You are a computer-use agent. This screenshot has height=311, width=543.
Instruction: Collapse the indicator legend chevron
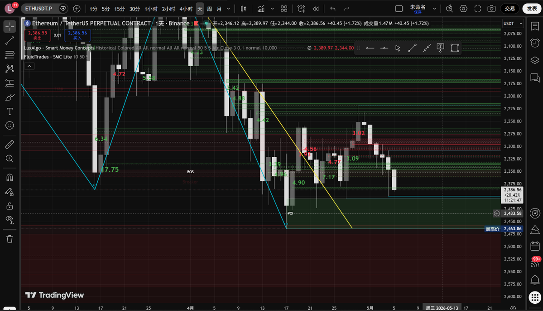click(x=29, y=66)
